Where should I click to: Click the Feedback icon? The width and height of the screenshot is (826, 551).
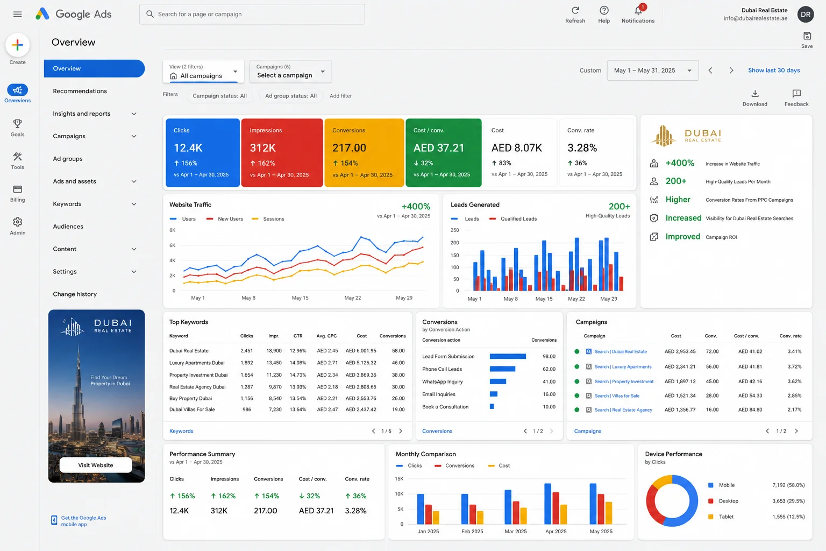pos(796,94)
